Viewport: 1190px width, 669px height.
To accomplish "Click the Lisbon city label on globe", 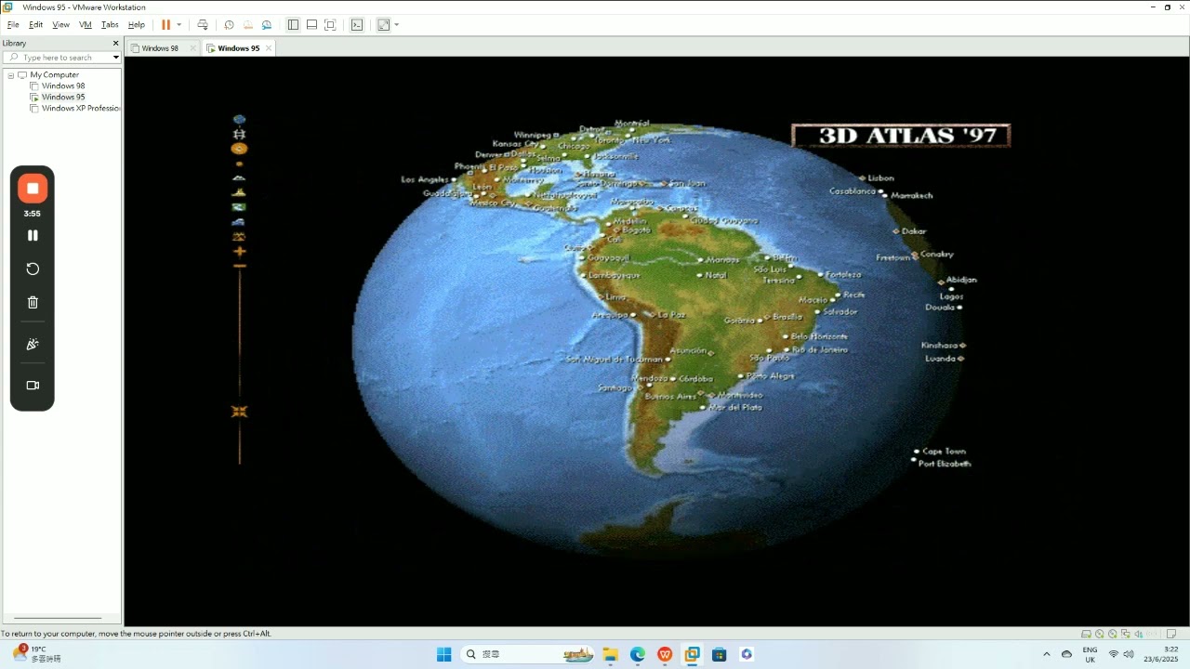I will coord(880,178).
